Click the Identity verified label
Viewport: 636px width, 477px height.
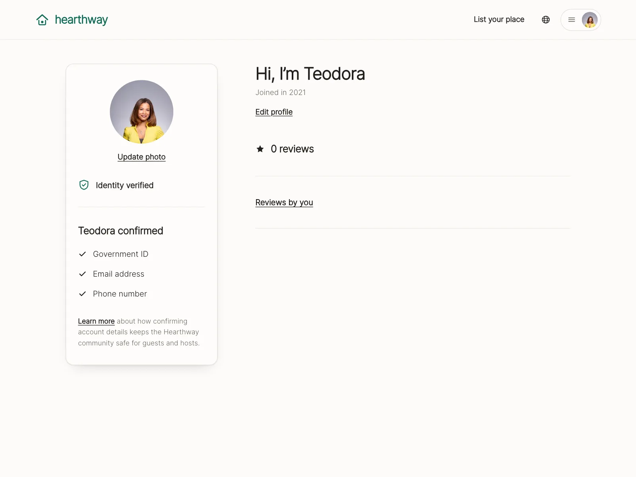124,185
